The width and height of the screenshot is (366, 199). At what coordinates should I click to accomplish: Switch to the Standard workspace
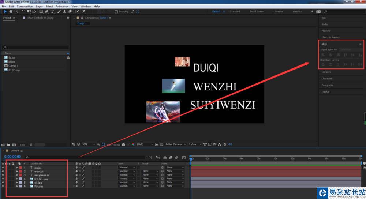tap(235, 11)
